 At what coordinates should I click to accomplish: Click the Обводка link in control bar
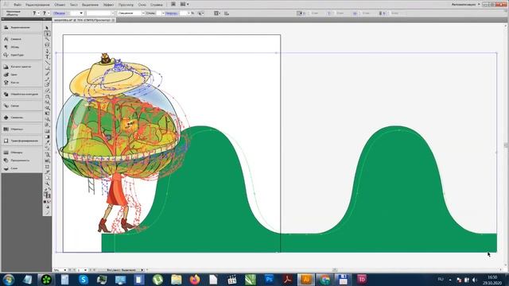coord(59,14)
